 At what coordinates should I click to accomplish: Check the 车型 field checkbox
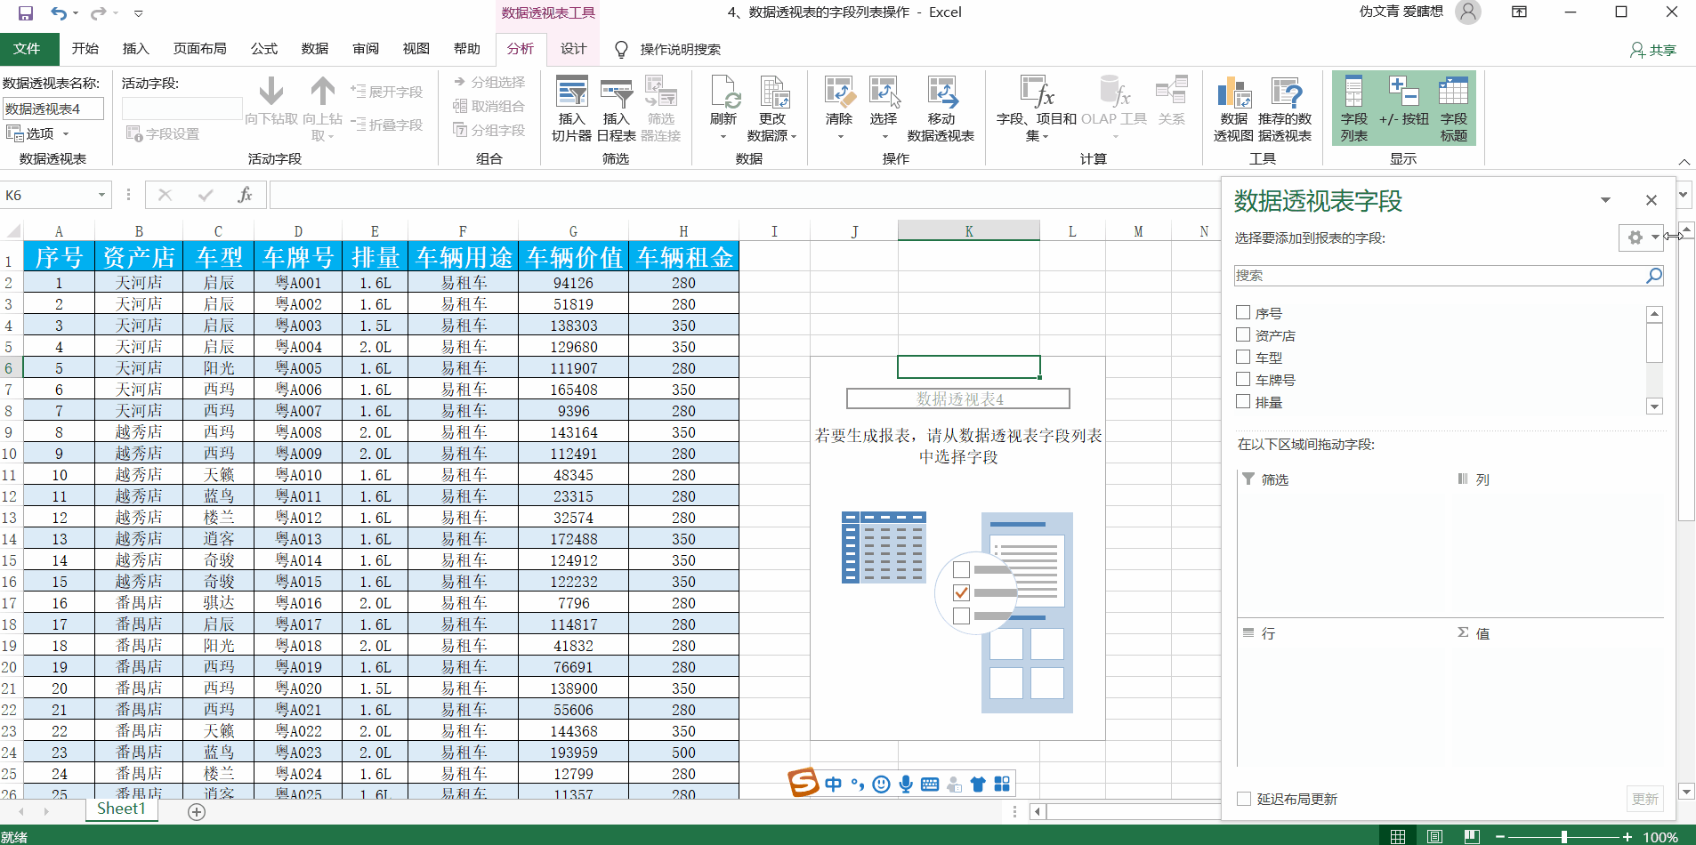(x=1243, y=357)
